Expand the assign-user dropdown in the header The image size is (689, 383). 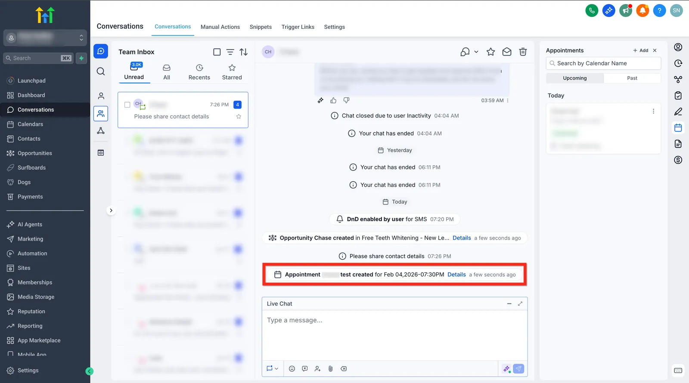(x=469, y=52)
